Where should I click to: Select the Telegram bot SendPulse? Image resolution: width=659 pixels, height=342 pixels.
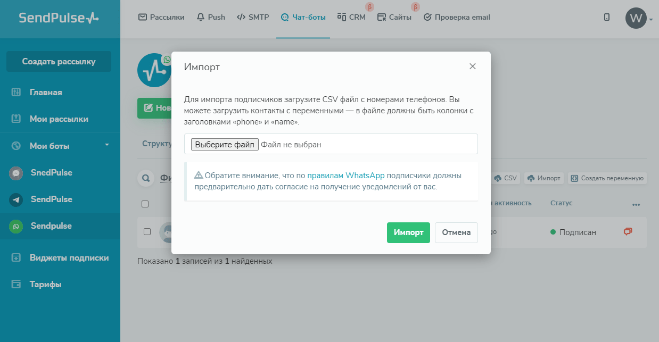point(51,199)
